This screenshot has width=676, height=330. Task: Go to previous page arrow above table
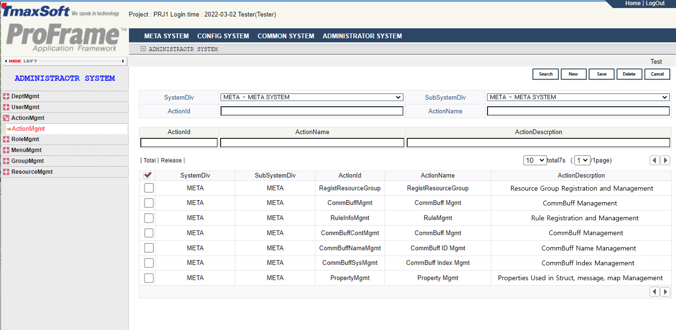654,160
